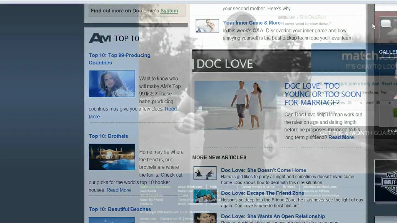Click Read More under the Brothels blurb
Screen dimensions: 397x223
[x=119, y=190]
